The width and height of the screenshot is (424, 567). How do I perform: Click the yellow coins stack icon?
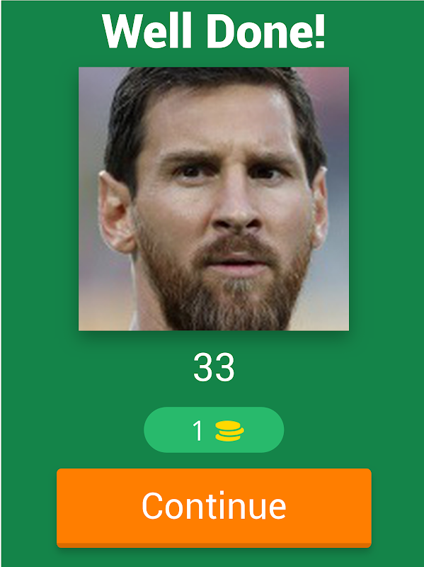[229, 431]
